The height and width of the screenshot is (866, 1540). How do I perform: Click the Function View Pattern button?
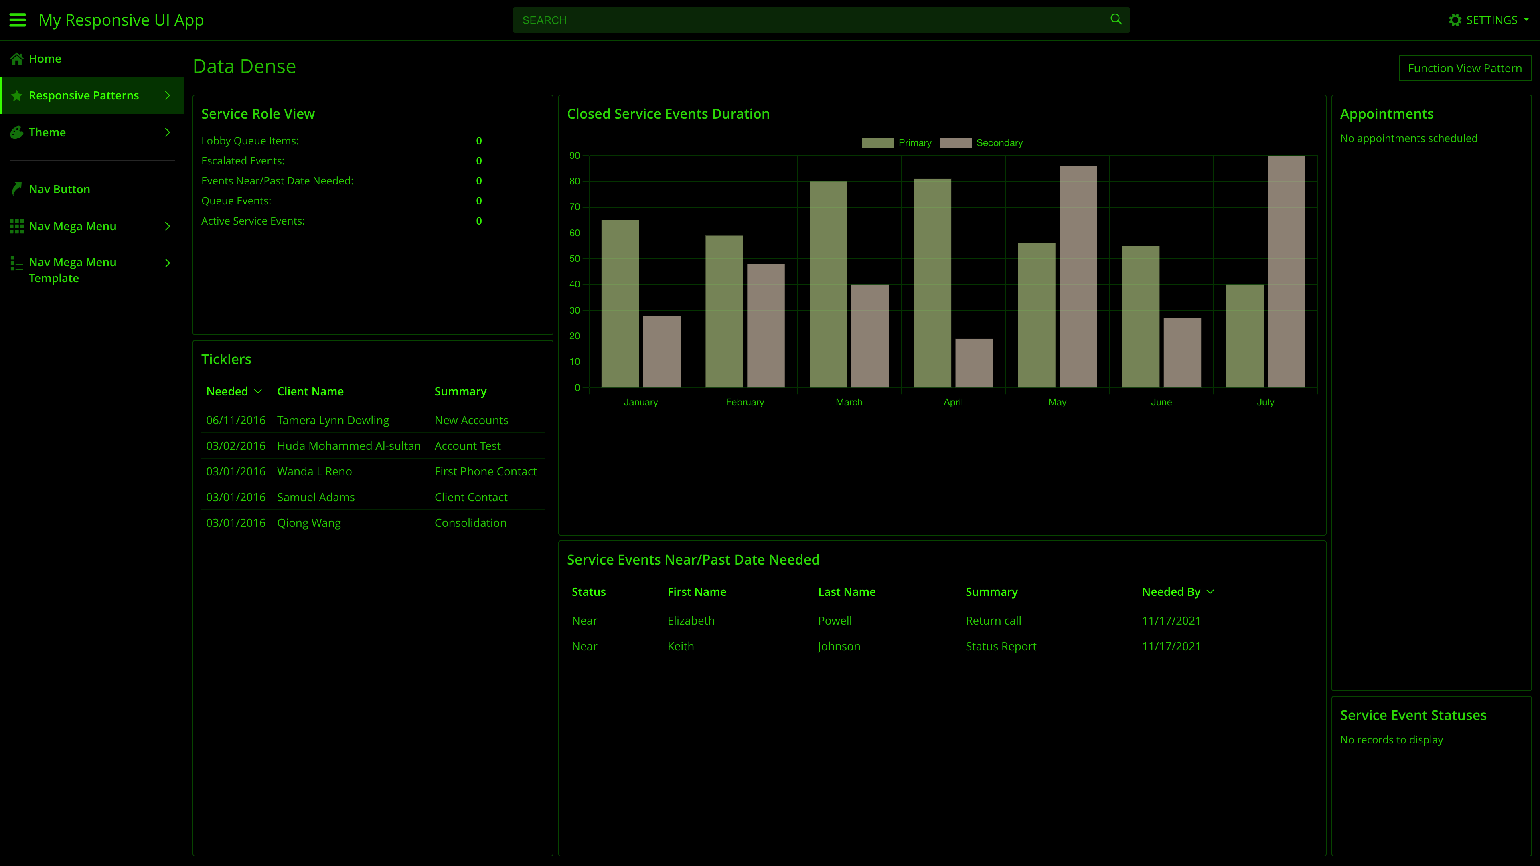(x=1464, y=68)
